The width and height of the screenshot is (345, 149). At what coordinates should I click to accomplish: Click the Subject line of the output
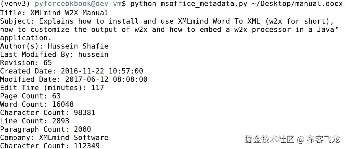point(167,21)
